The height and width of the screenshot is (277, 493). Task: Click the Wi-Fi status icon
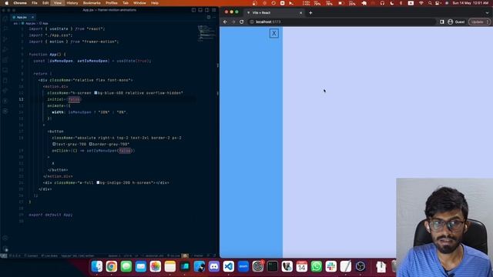click(421, 3)
